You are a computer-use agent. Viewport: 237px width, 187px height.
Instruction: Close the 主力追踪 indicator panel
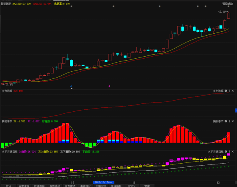[233, 91]
